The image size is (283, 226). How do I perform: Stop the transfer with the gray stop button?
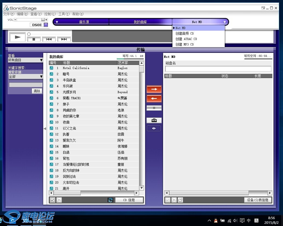pos(154,108)
